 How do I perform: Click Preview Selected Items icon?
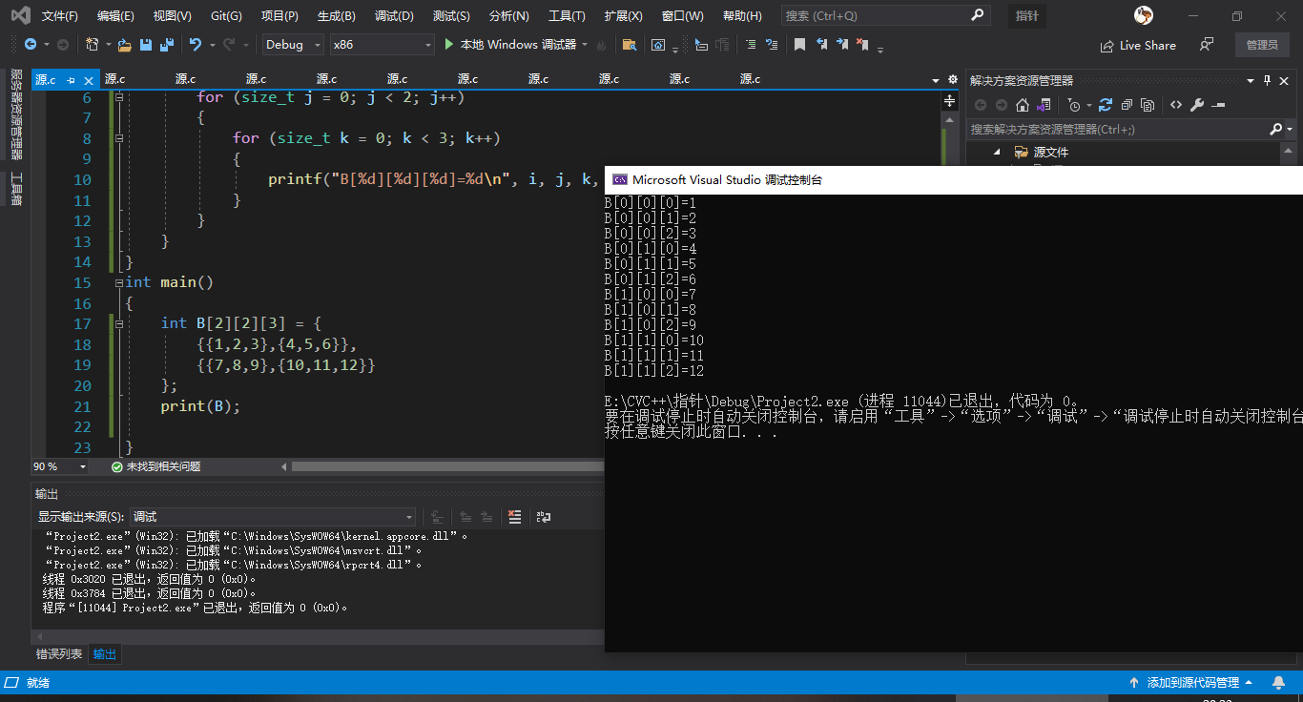tap(1218, 105)
